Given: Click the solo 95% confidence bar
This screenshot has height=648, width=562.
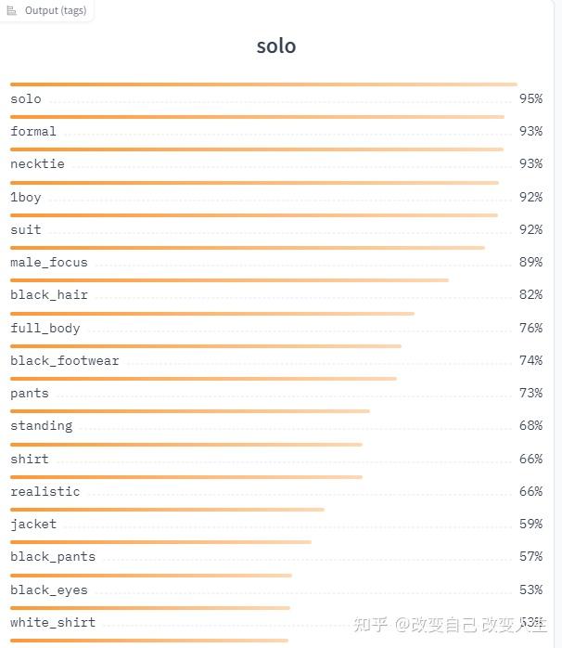Looking at the screenshot, I should click(263, 84).
